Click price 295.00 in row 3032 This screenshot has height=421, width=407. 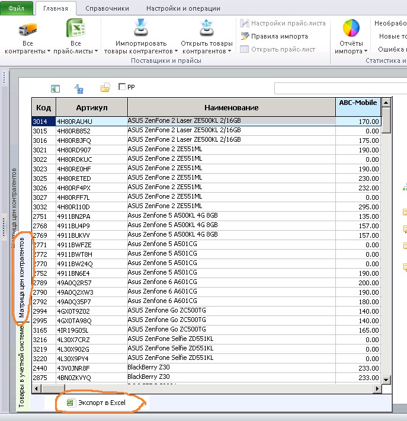[358, 207]
